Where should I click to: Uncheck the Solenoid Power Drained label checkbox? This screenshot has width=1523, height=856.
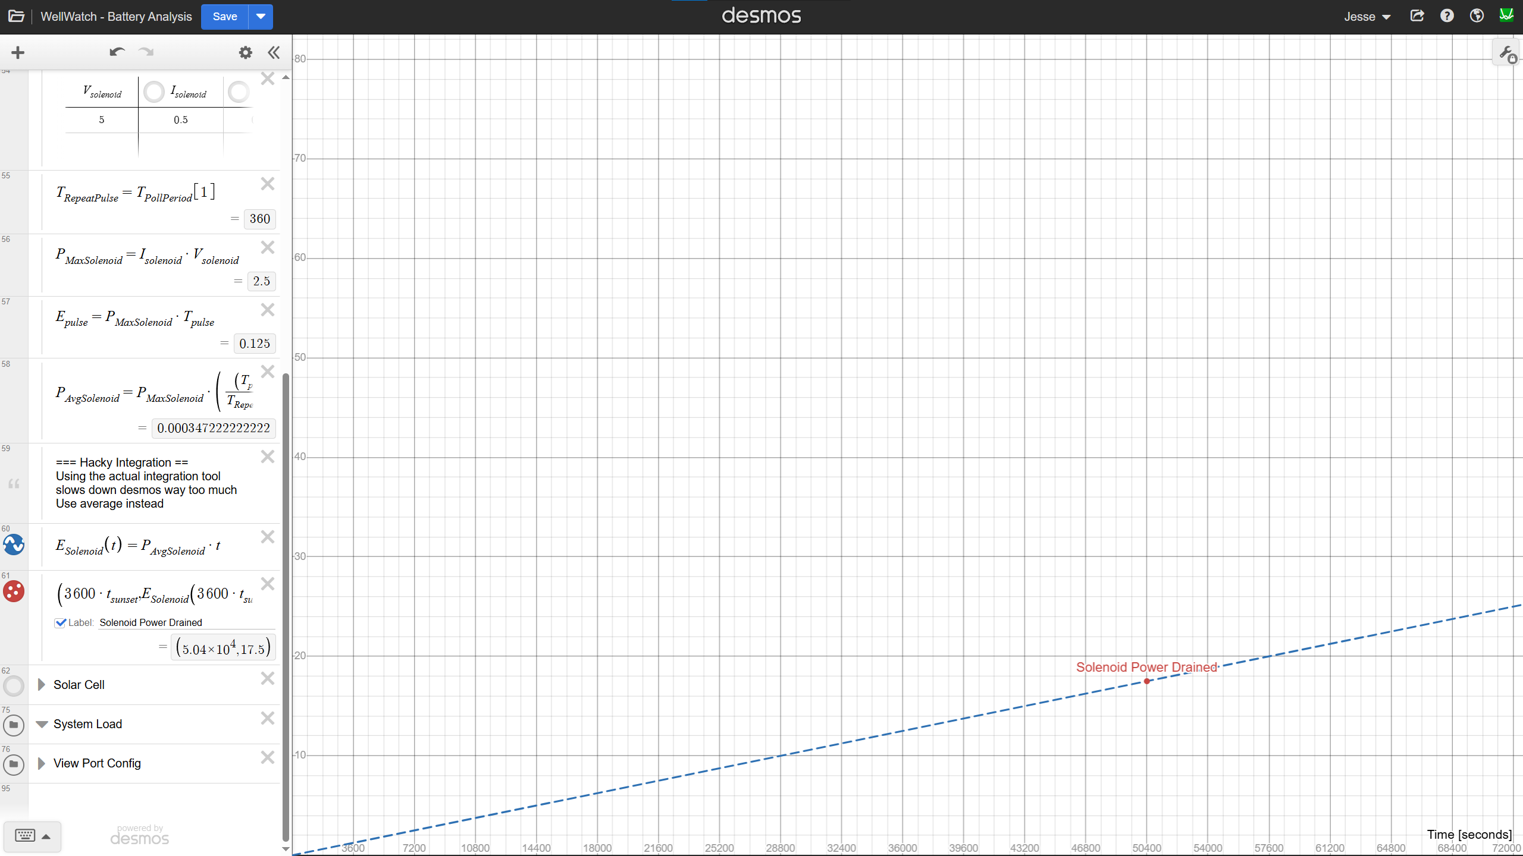coord(60,622)
